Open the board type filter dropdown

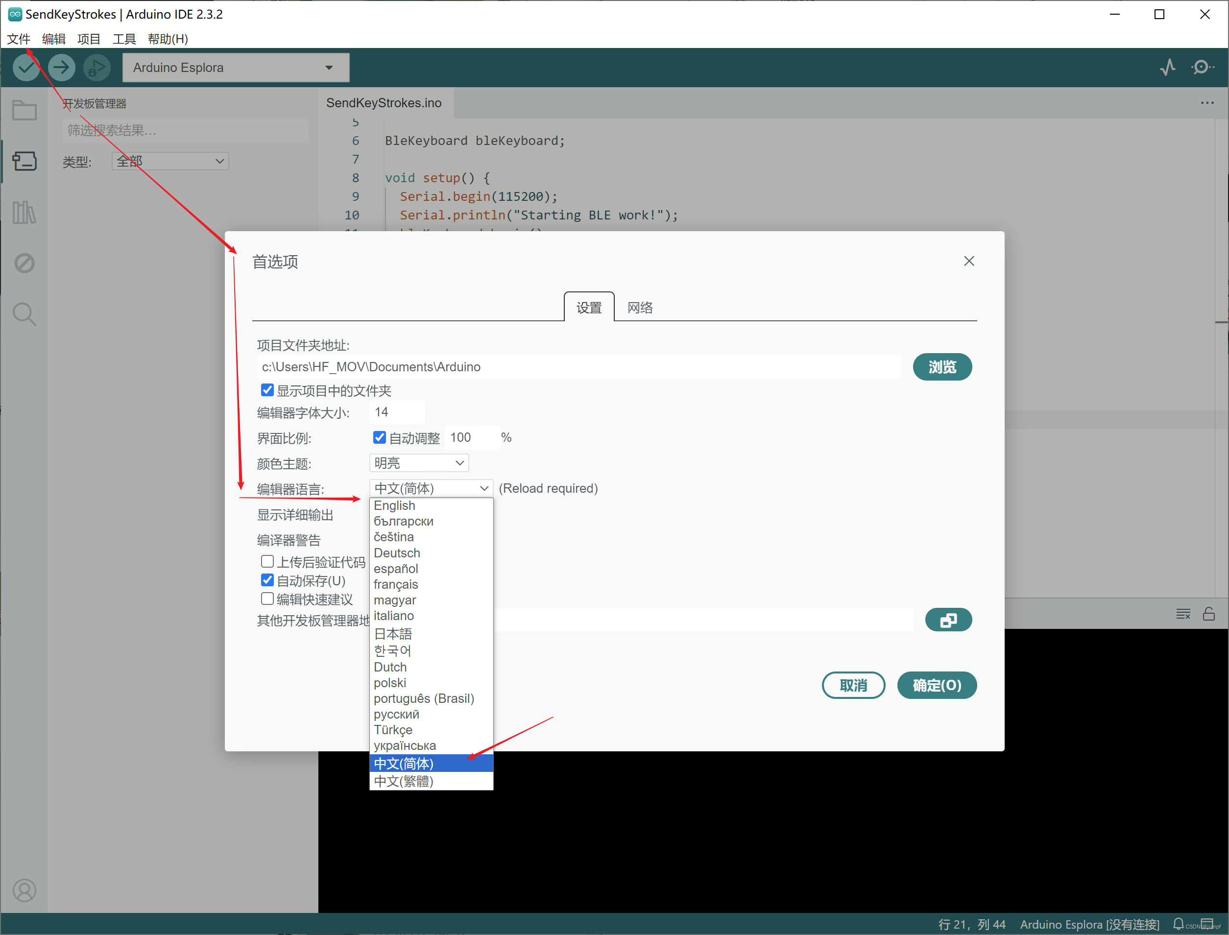pos(170,162)
